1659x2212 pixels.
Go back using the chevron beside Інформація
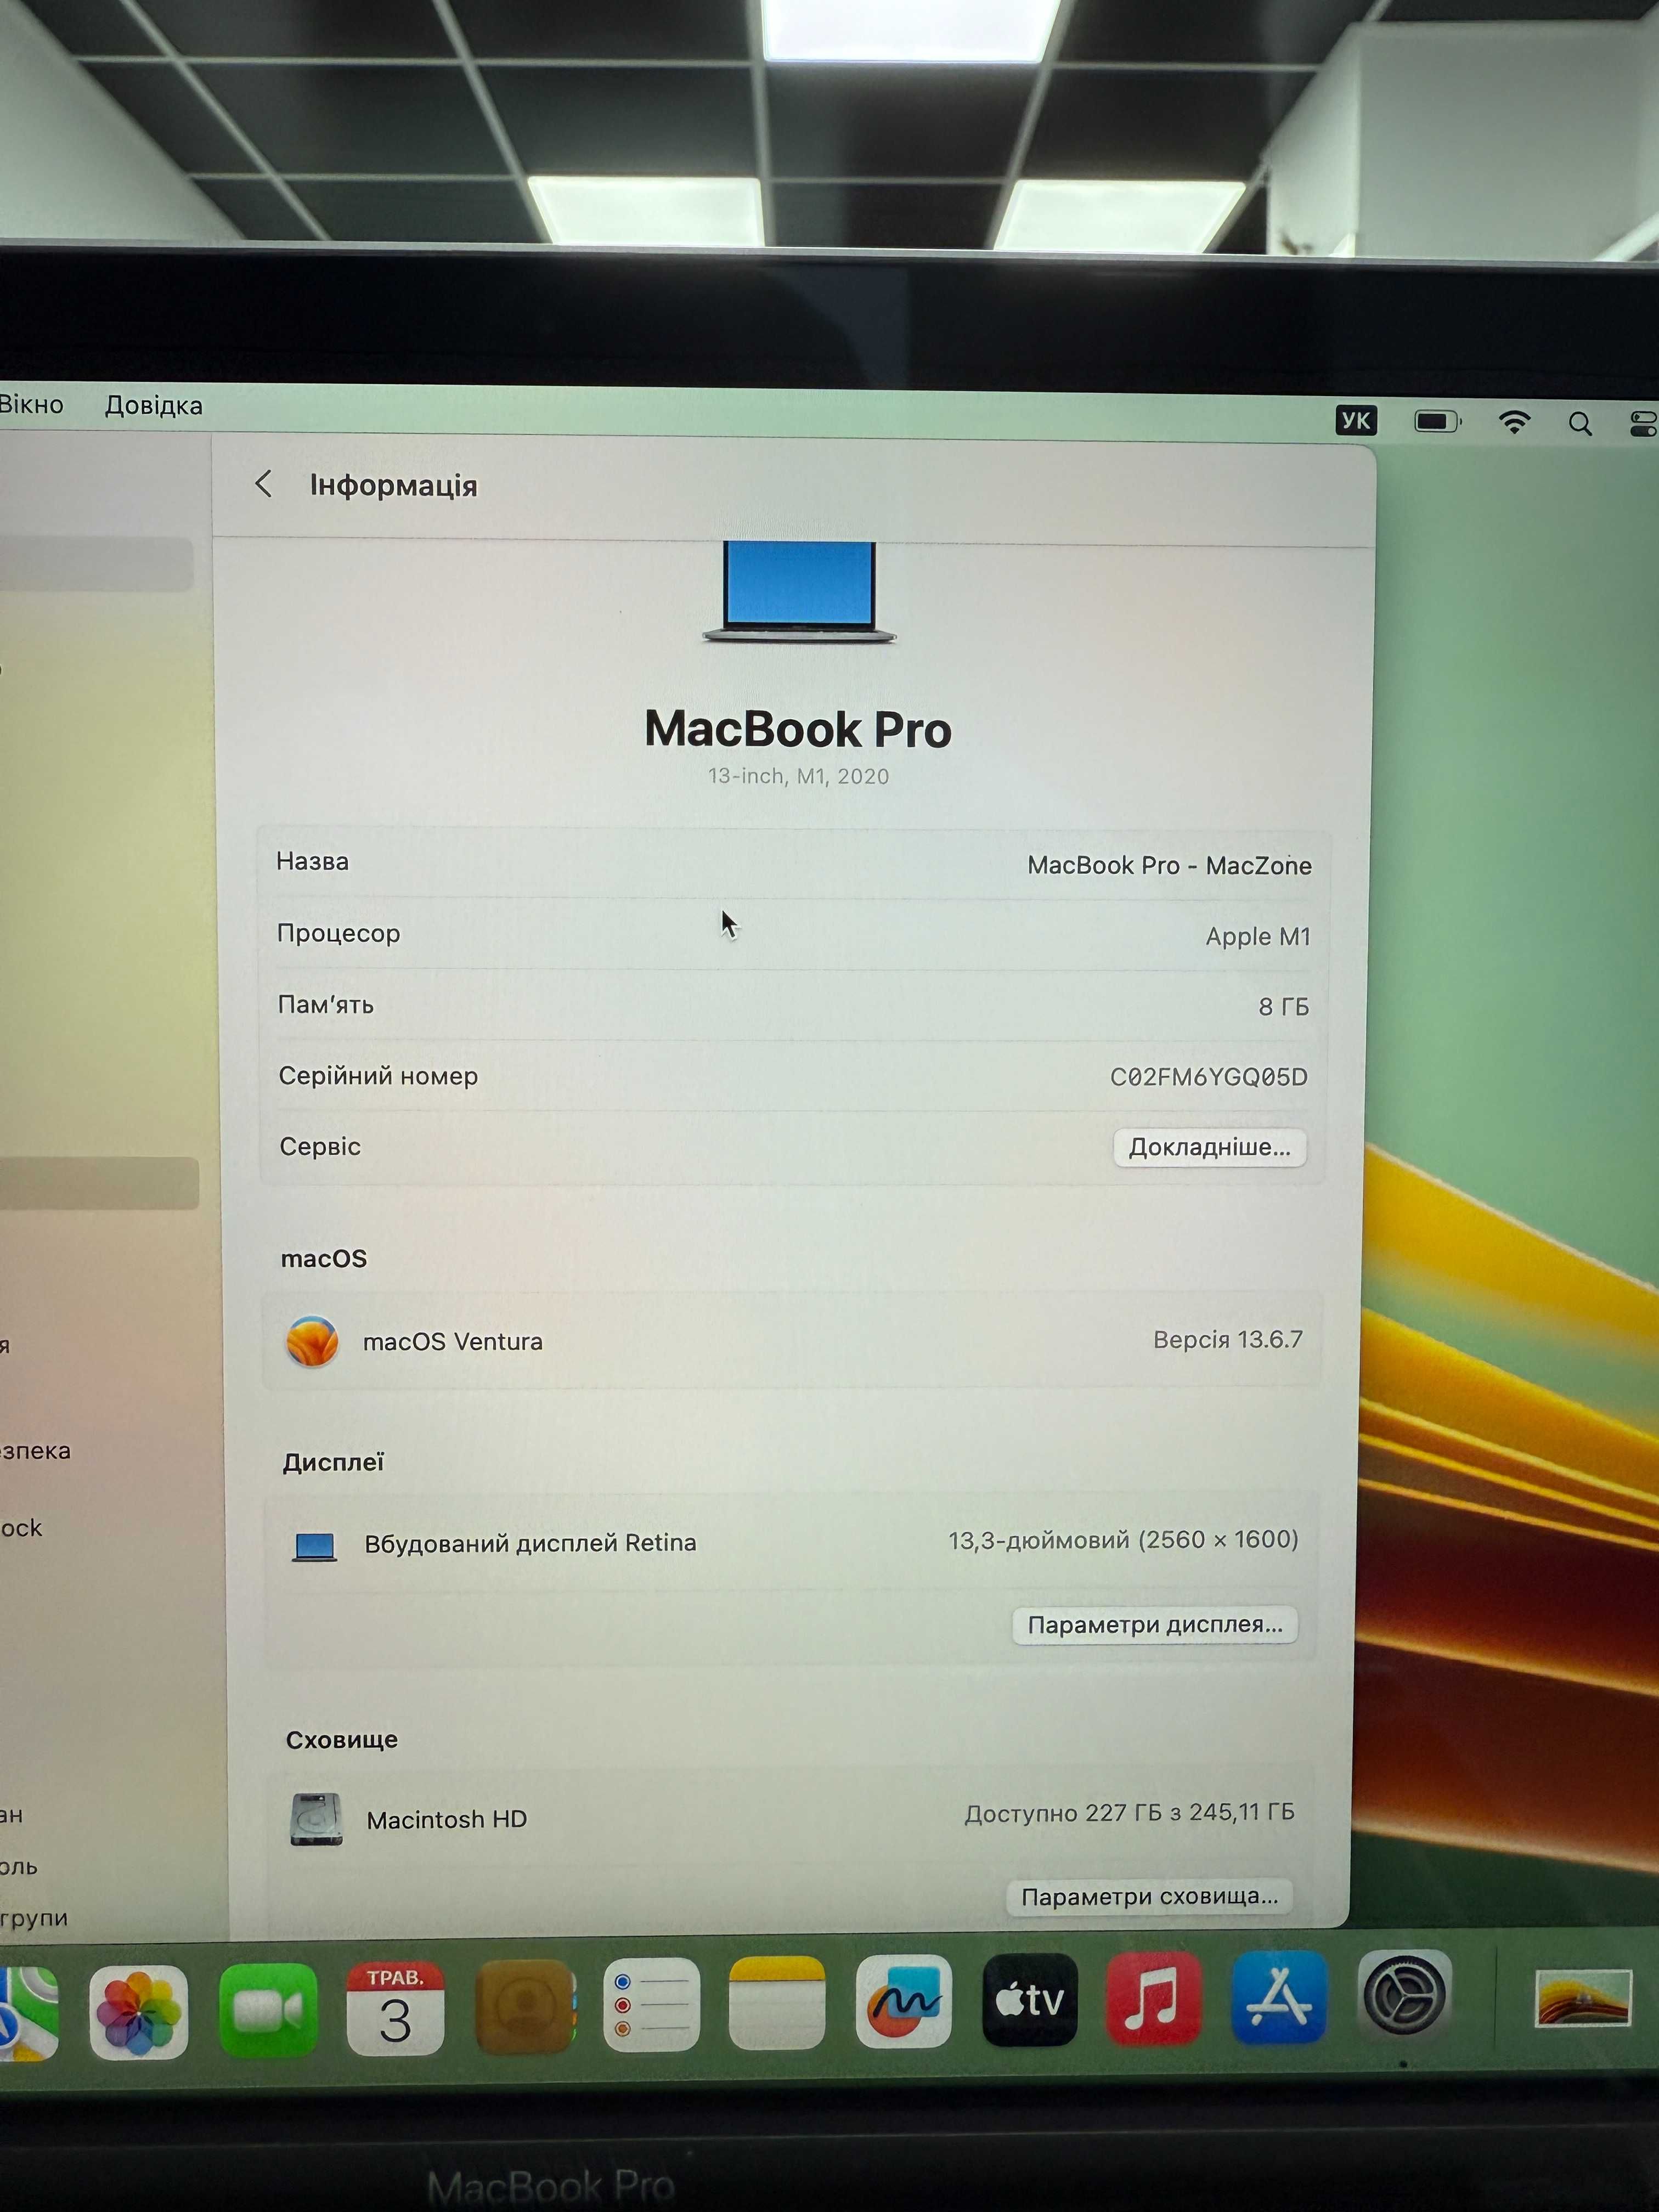click(263, 485)
